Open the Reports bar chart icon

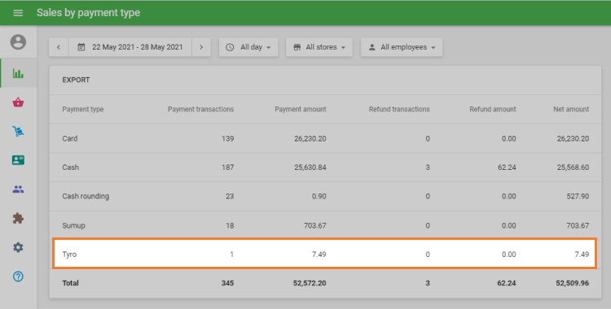click(x=18, y=72)
